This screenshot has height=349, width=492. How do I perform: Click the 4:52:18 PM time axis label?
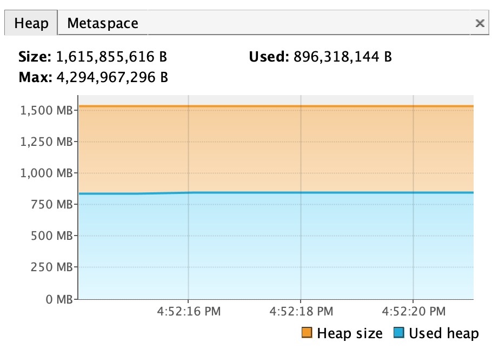tap(301, 311)
